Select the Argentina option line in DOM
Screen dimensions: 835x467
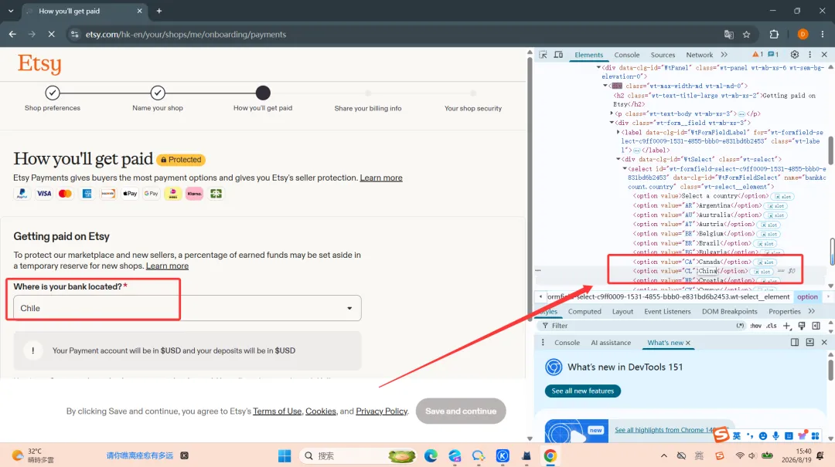[697, 206]
